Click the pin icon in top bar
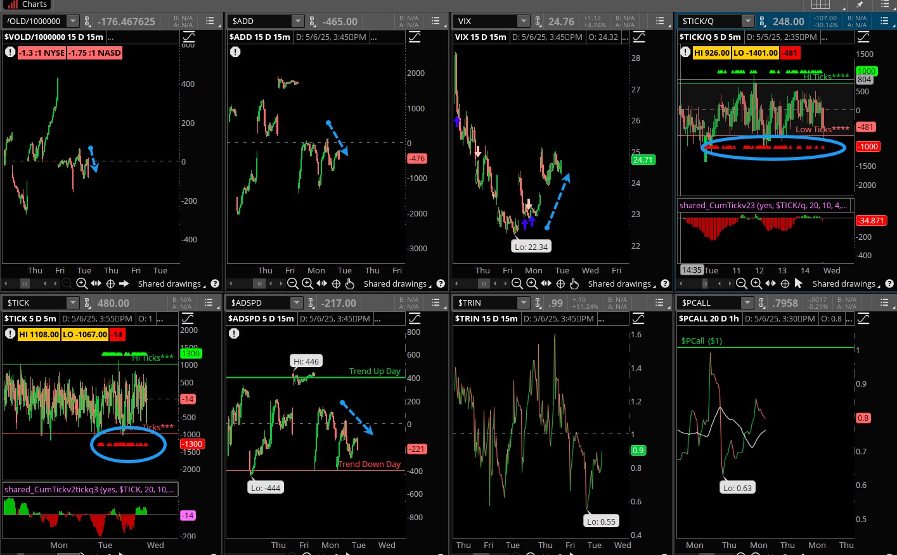Image resolution: width=897 pixels, height=555 pixels. point(860,4)
